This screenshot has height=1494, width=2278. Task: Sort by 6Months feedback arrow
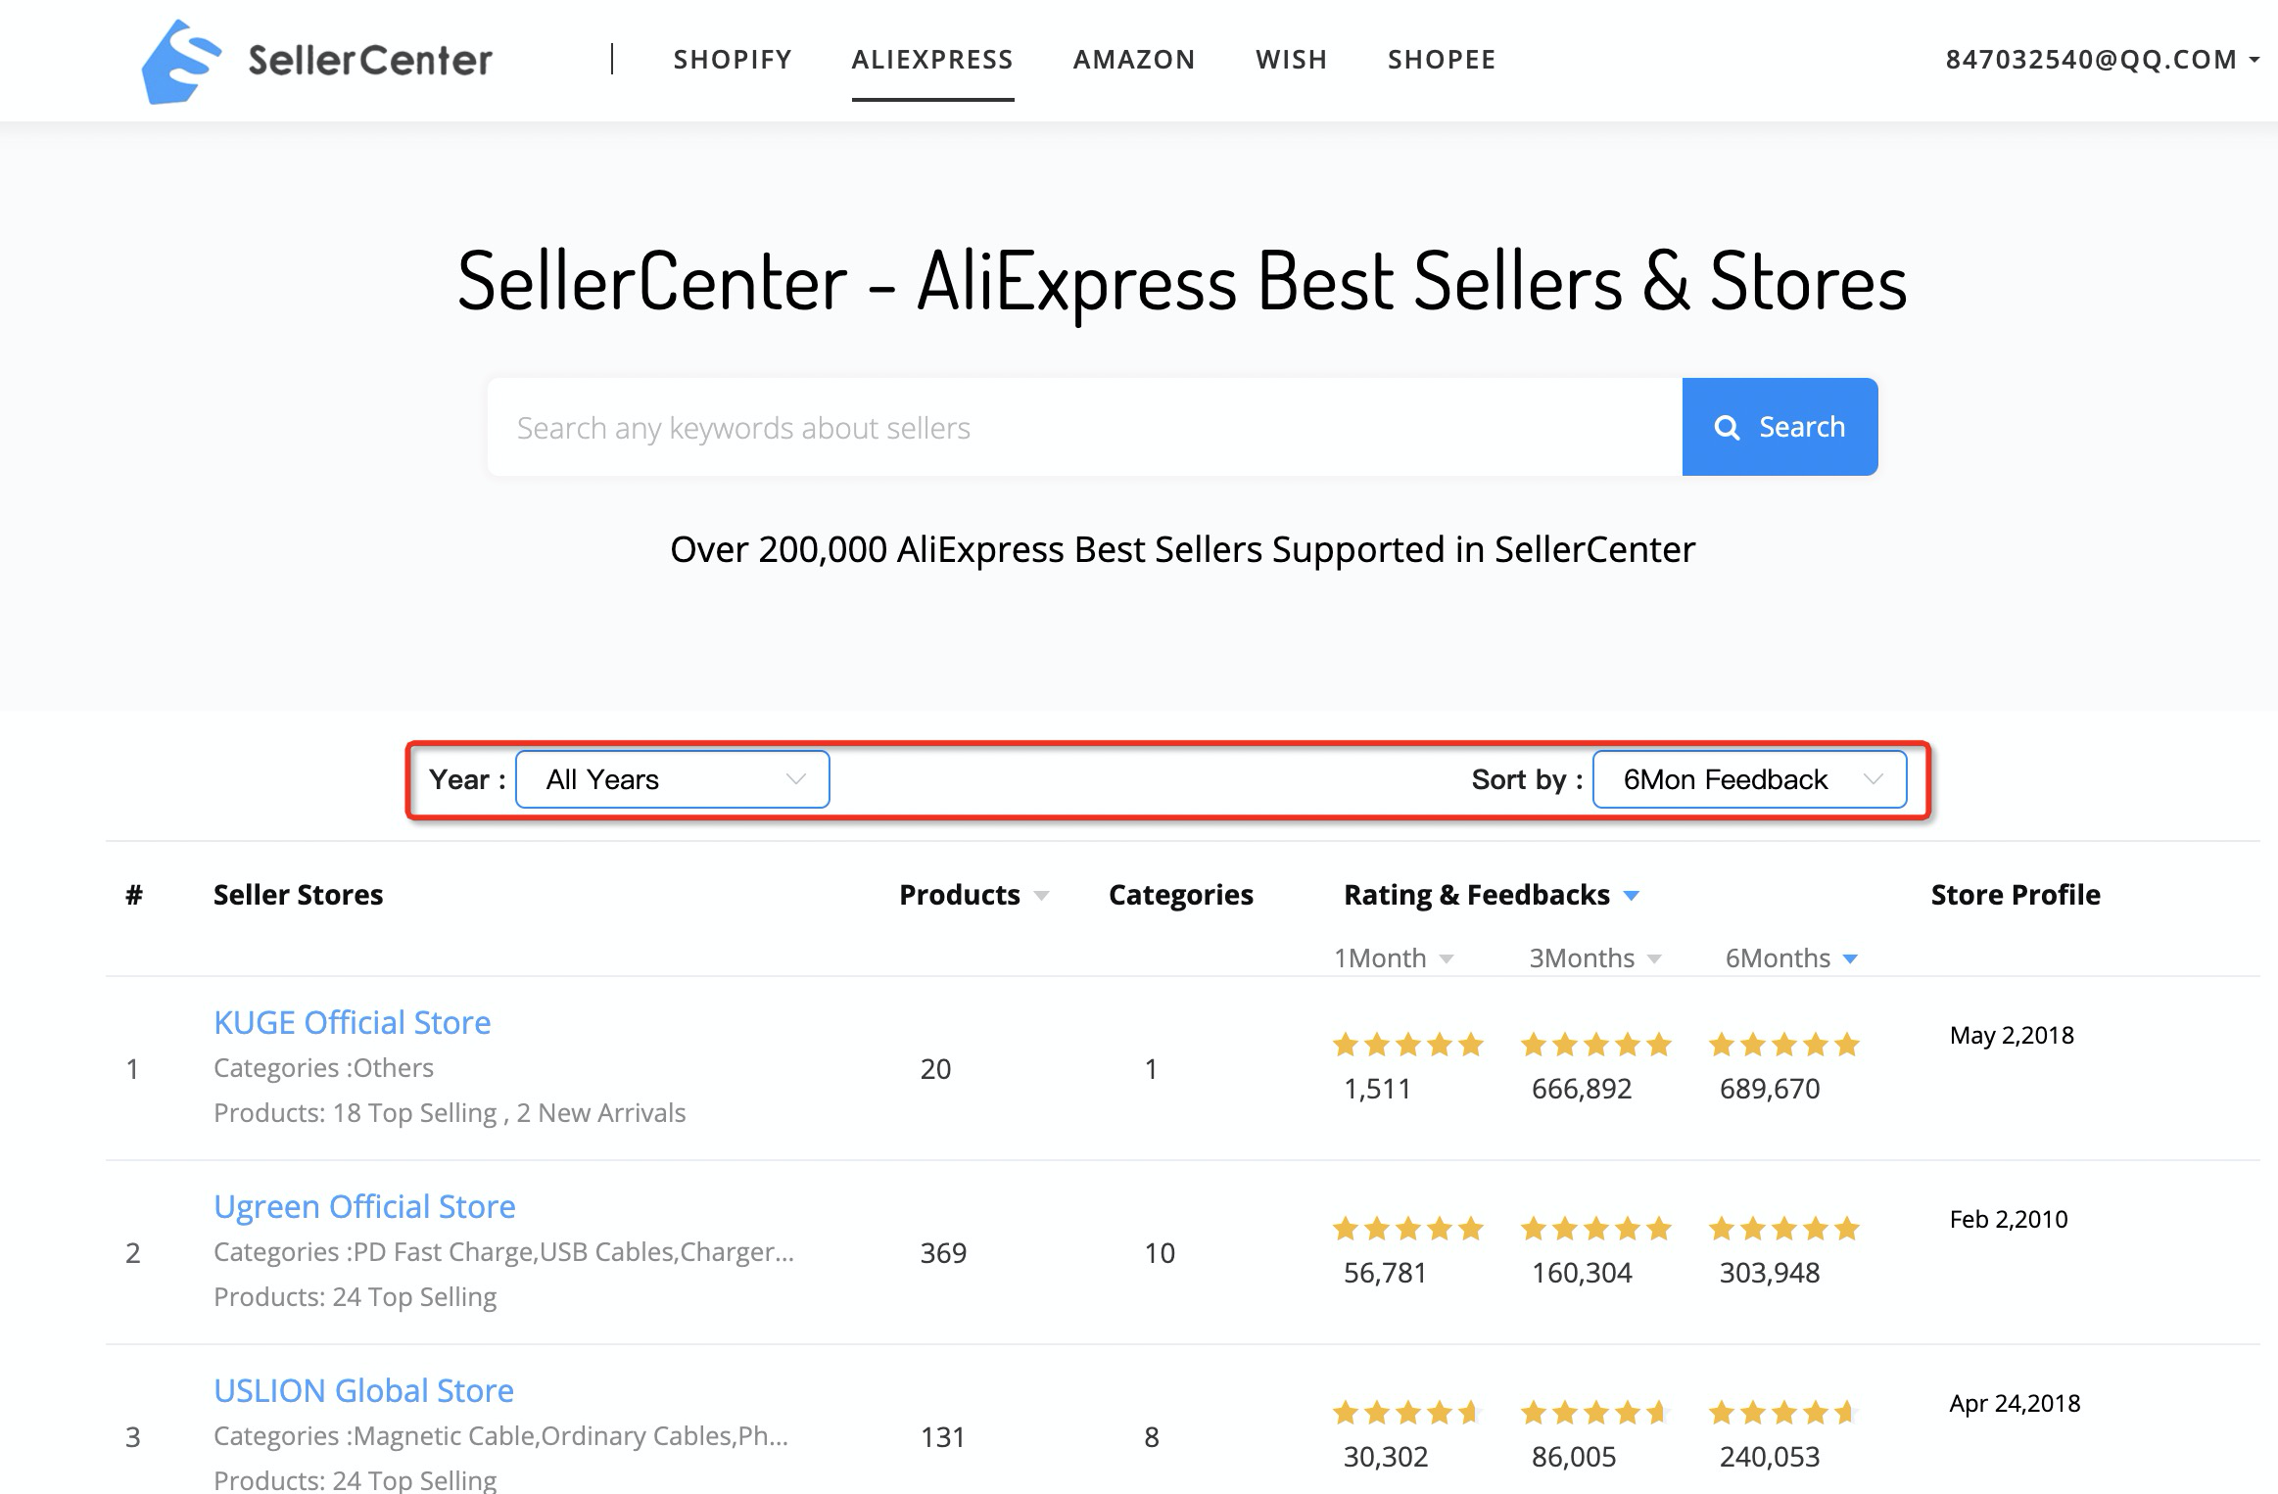1850,959
